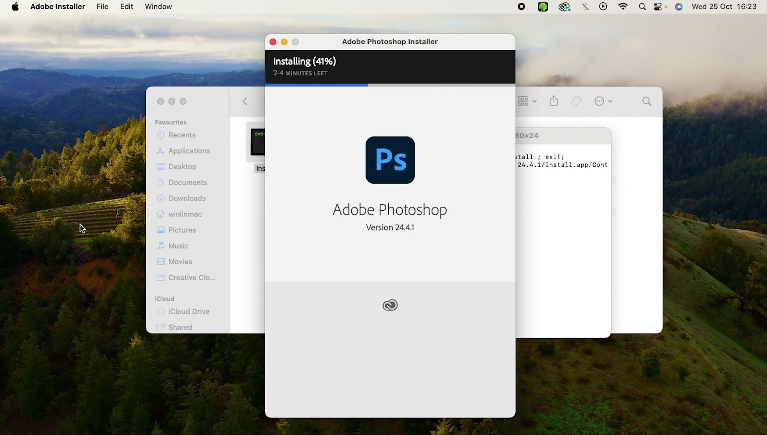
Task: Open Siri from the menu bar
Action: pos(679,6)
